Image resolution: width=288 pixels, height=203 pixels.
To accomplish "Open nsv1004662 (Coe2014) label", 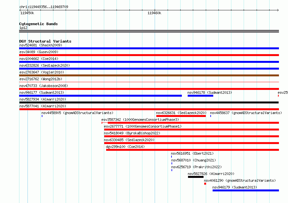I will pyautogui.click(x=39, y=59).
